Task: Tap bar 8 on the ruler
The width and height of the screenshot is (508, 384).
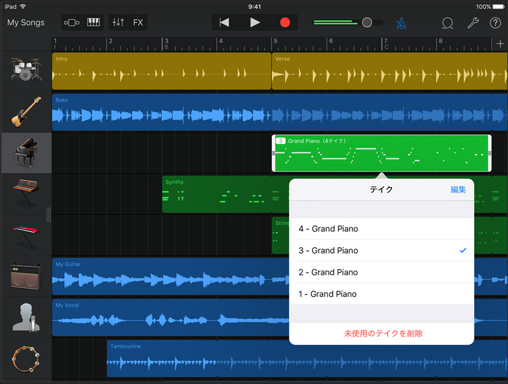Action: click(441, 41)
